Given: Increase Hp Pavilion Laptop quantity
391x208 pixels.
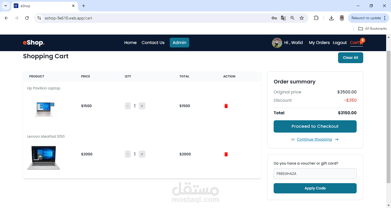Looking at the screenshot, I should 142,106.
